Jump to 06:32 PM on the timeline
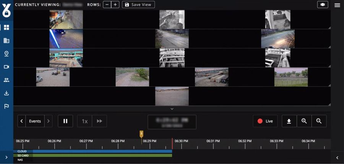344x164 pixels. [x=245, y=141]
